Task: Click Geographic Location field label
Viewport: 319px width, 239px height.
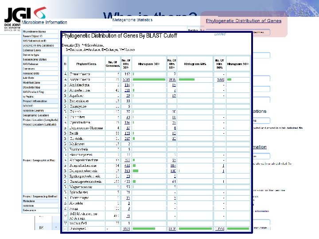Action: [x=36, y=115]
